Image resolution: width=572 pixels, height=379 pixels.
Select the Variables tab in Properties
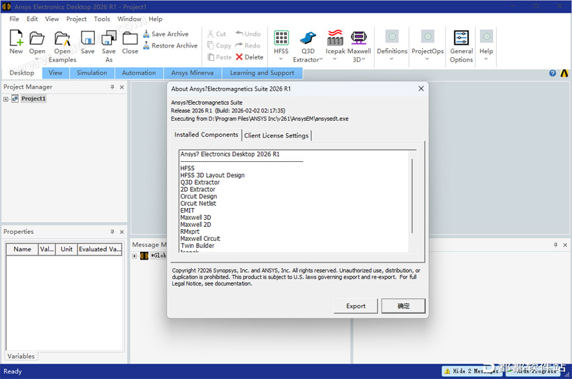(21, 356)
